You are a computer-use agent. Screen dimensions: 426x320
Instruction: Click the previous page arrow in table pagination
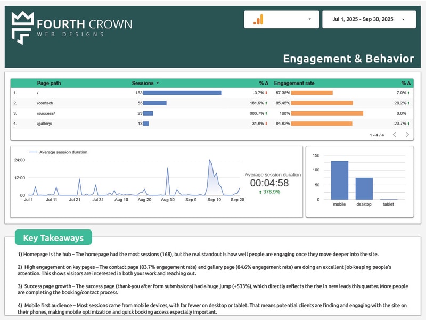point(394,134)
